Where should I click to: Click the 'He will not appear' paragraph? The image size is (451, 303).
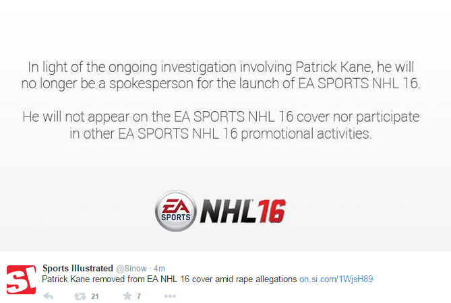pos(221,125)
